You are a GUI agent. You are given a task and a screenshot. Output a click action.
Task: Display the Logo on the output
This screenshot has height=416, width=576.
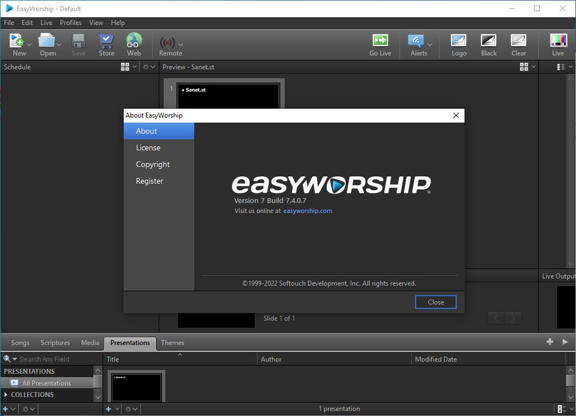(x=458, y=44)
